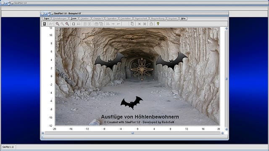Click the greyed table-layout toolbar icon
Image resolution: width=269 pixels, height=151 pixels.
coord(96,24)
